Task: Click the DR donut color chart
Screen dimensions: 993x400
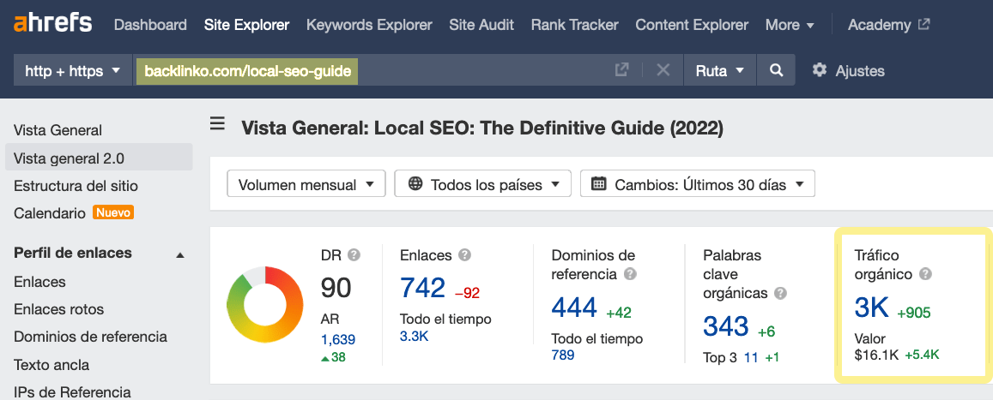Action: (264, 305)
